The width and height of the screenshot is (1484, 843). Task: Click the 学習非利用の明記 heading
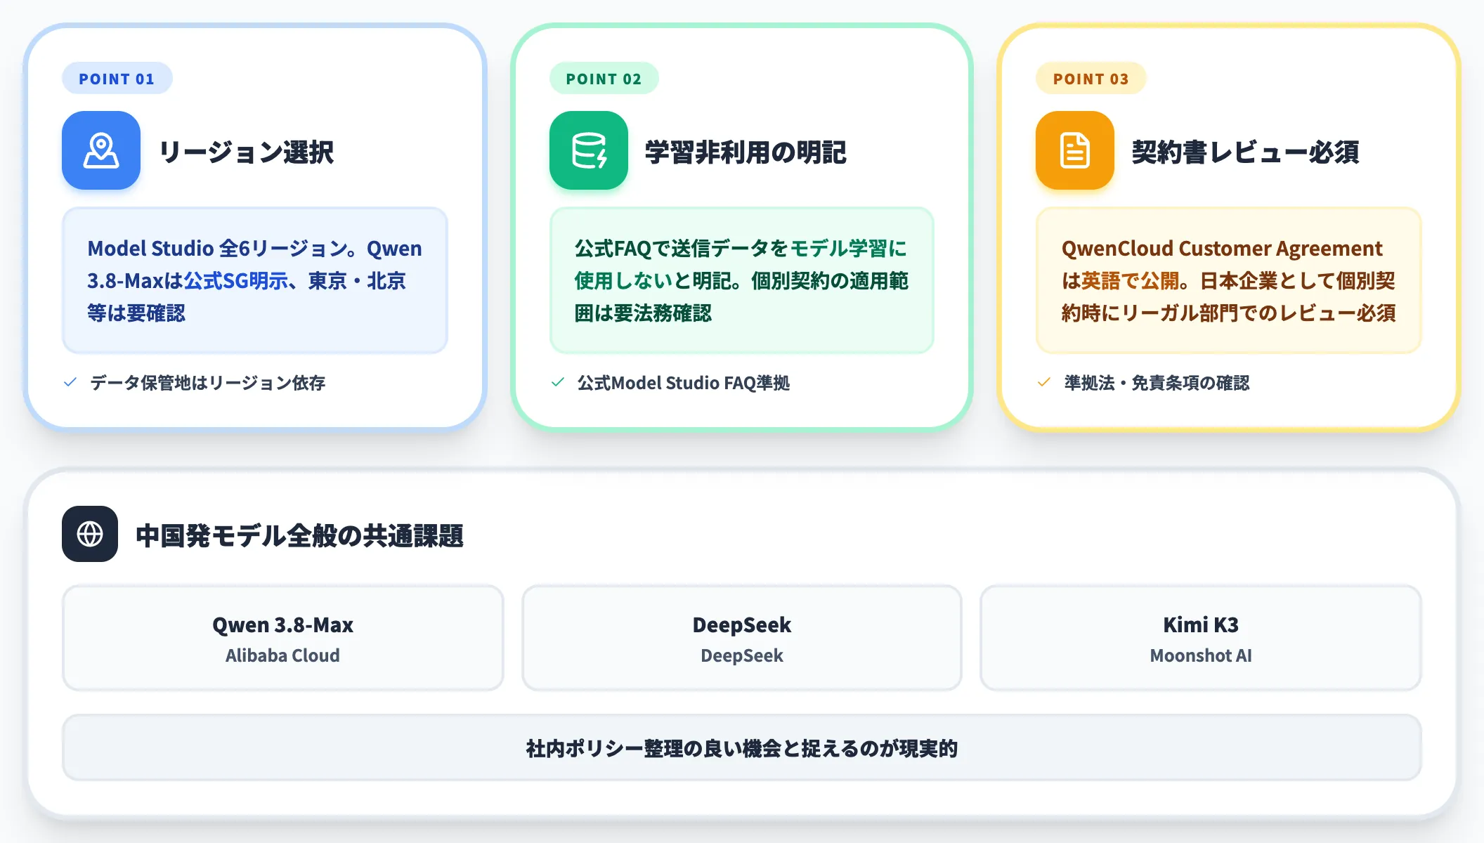(x=746, y=152)
